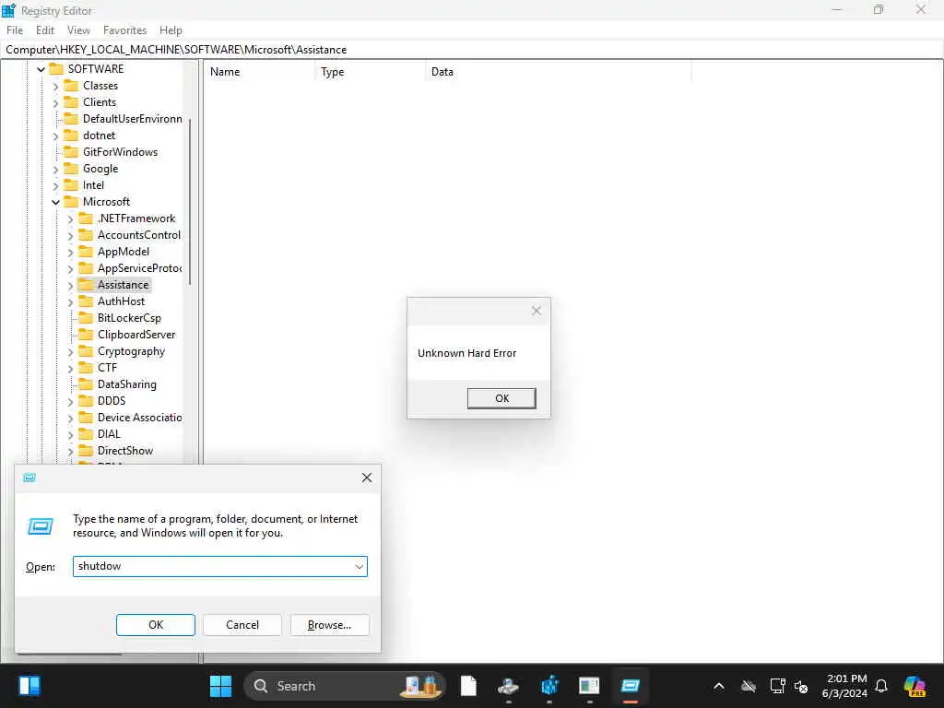This screenshot has width=944, height=708.
Task: Click OK on Unknown Hard Error dialog
Action: pos(501,398)
